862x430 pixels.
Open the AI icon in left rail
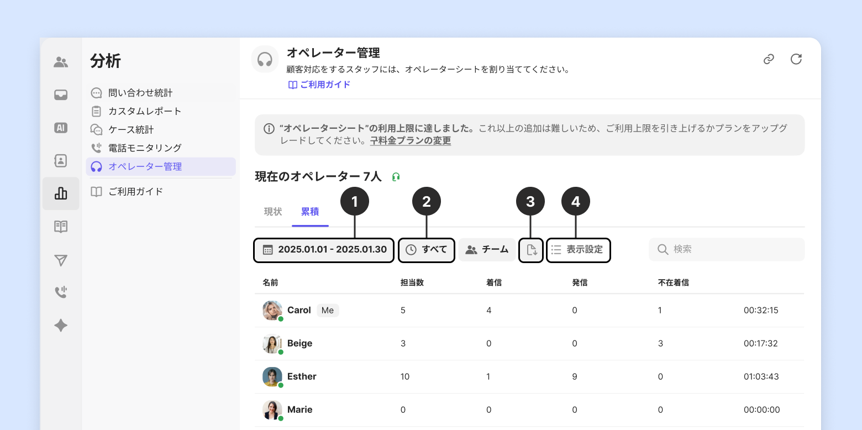[61, 128]
